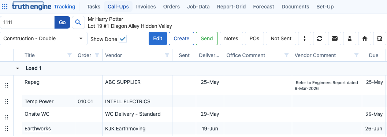Image resolution: width=387 pixels, height=137 pixels.
Task: Sort by the Due column header
Action: click(x=374, y=55)
